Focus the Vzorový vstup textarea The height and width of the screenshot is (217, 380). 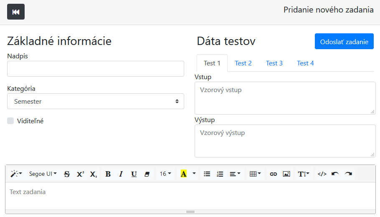click(x=285, y=98)
